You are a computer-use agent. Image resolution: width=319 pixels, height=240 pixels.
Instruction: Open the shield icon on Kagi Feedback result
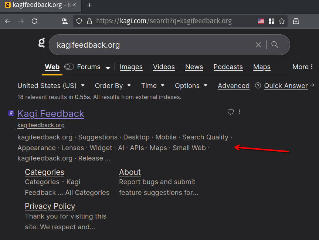pyautogui.click(x=230, y=112)
